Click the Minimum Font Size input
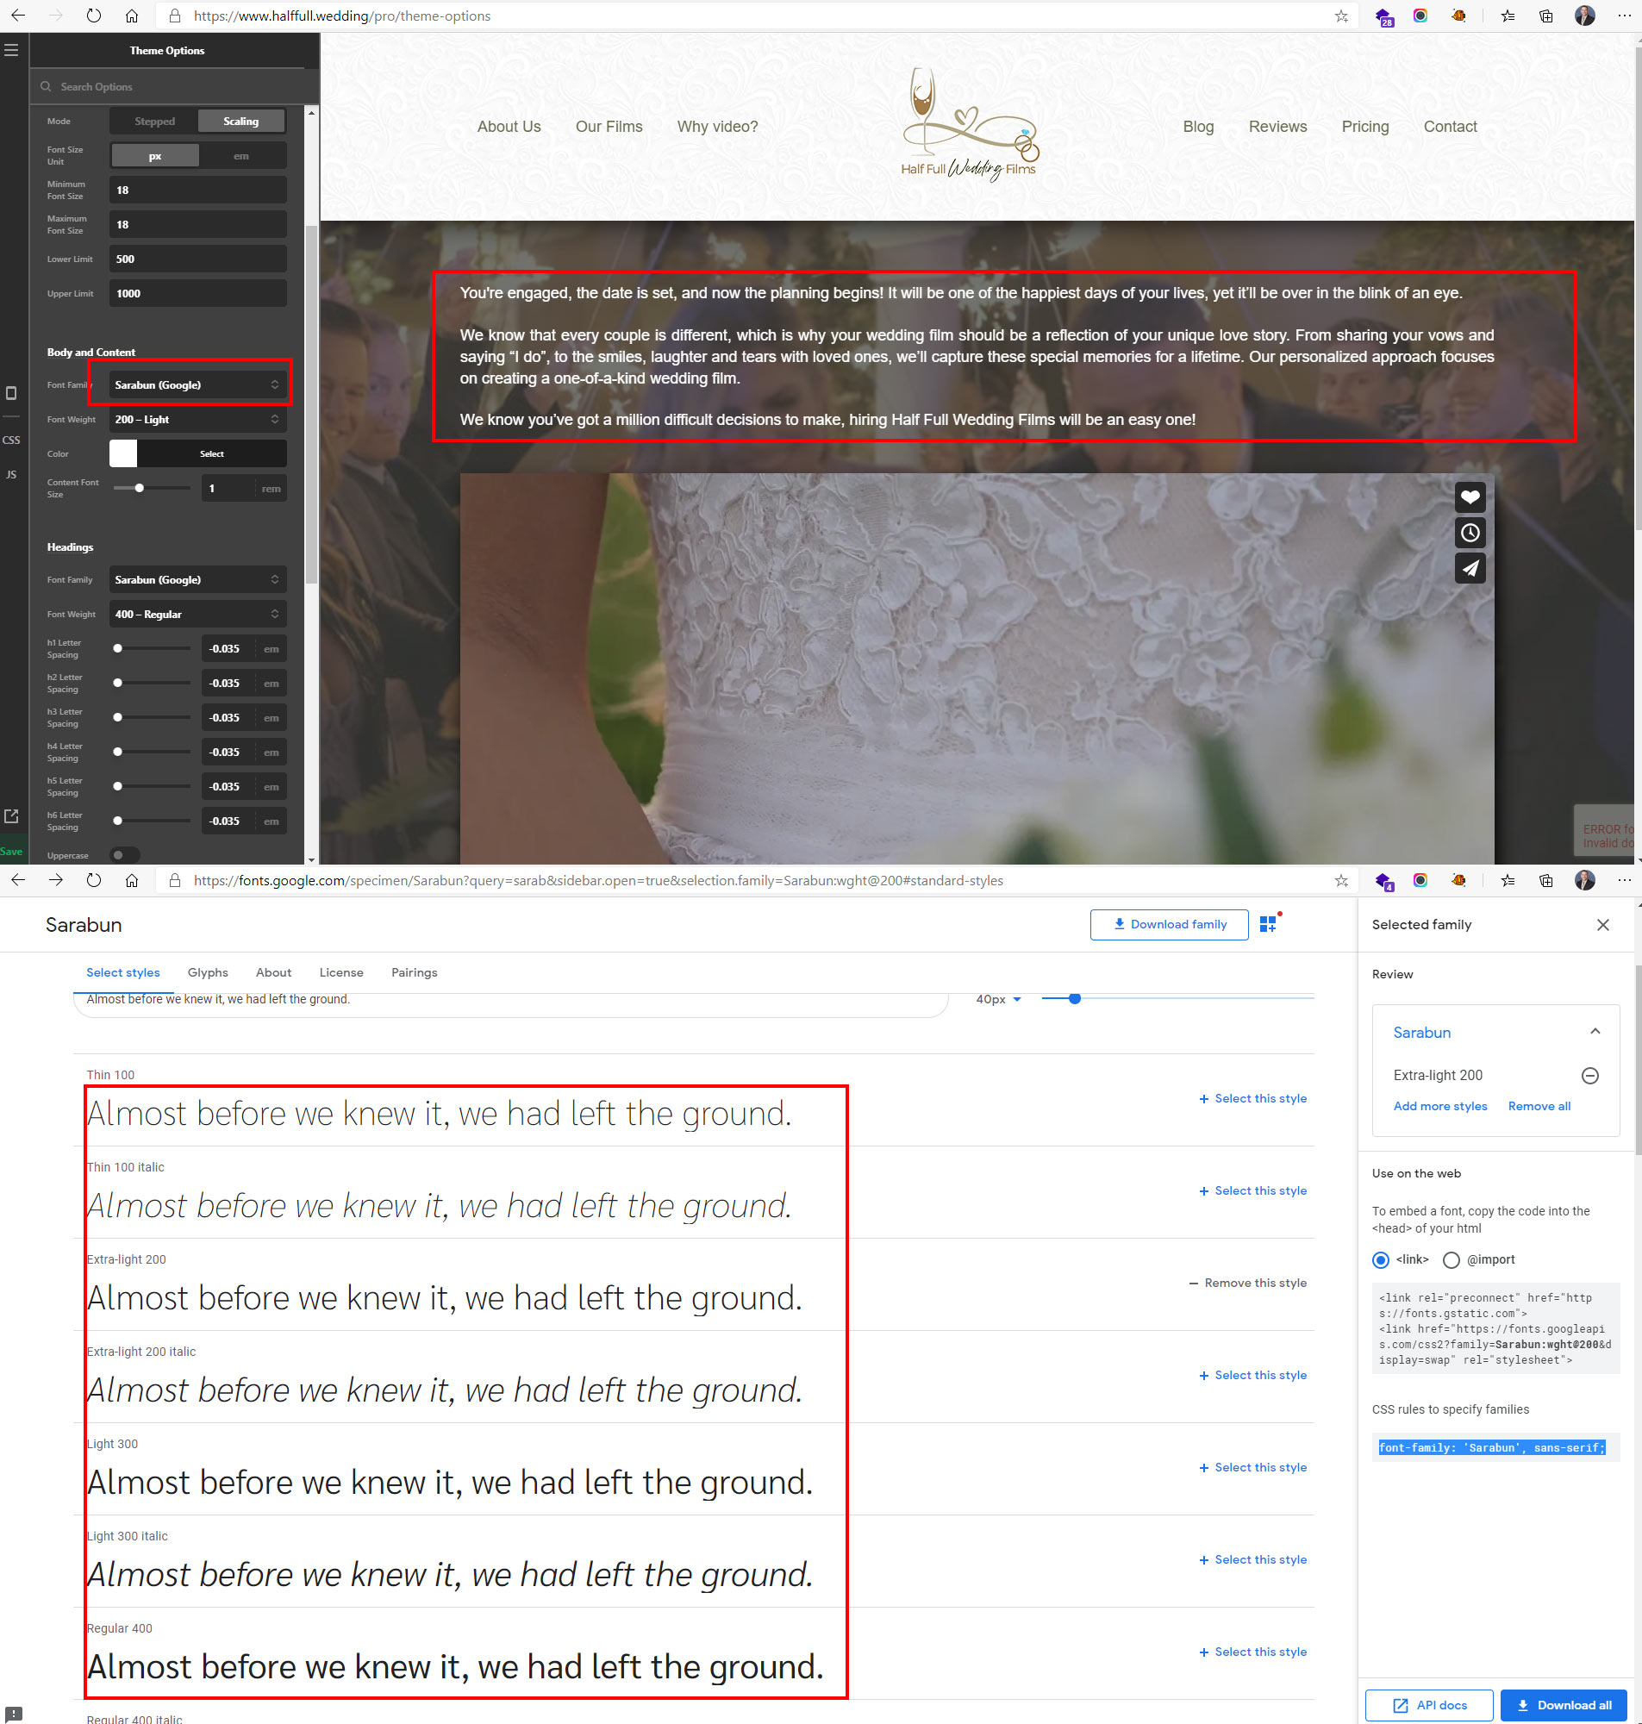Screen dimensions: 1642x1724 pyautogui.click(x=197, y=190)
